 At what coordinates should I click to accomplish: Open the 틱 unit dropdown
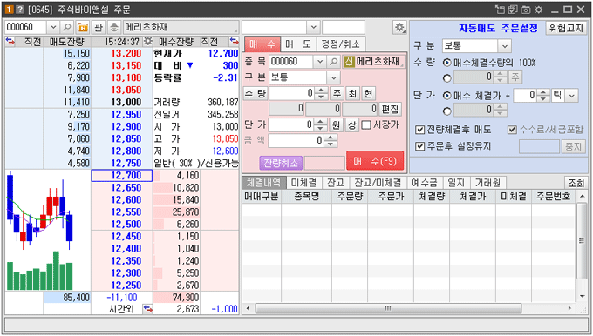coord(572,96)
